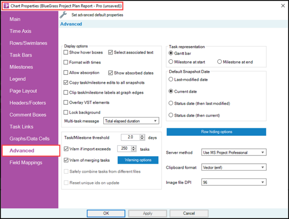Uncheck Warn if import exceeds
Screen dimensions: 289x219
[66, 149]
